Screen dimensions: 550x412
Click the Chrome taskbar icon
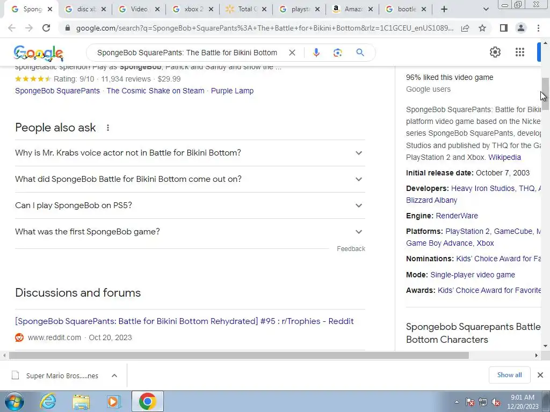click(x=147, y=401)
